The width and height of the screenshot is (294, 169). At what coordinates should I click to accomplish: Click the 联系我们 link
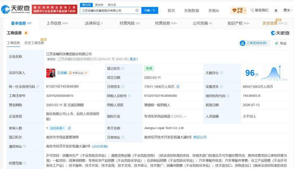[x=261, y=10]
